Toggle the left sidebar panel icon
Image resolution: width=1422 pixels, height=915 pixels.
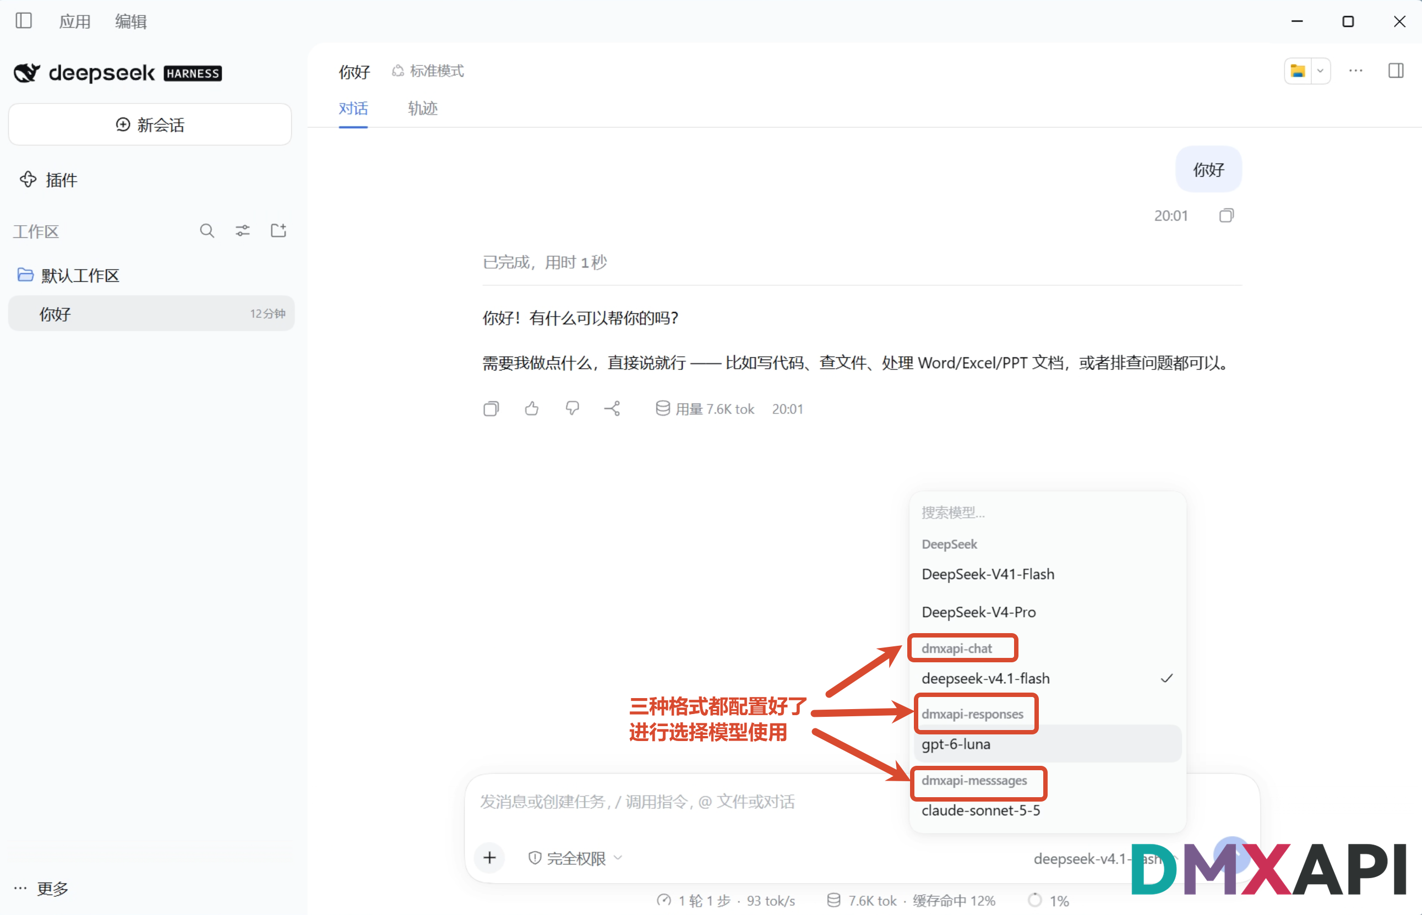click(24, 21)
